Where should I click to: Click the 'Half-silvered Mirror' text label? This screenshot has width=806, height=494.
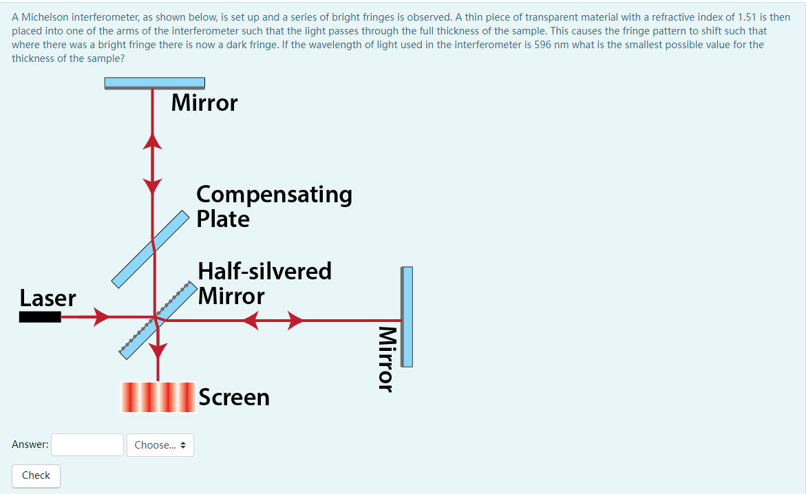(264, 283)
